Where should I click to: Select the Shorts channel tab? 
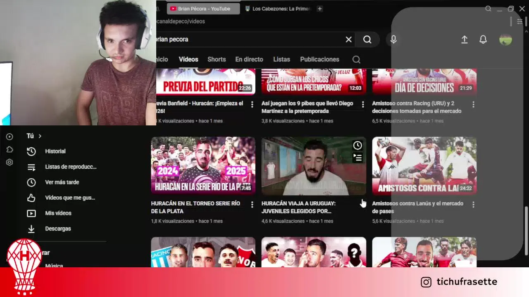(217, 59)
